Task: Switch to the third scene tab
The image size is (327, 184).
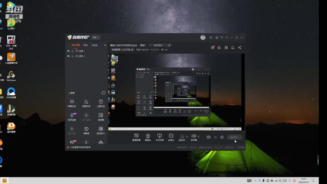Action: click(x=94, y=45)
